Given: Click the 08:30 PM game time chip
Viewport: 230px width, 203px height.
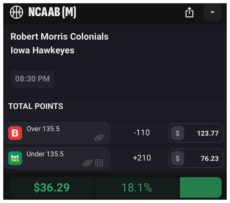Looking at the screenshot, I should (33, 79).
